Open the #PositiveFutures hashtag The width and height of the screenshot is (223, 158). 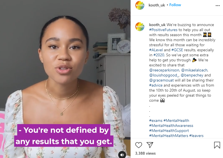(x=164, y=30)
